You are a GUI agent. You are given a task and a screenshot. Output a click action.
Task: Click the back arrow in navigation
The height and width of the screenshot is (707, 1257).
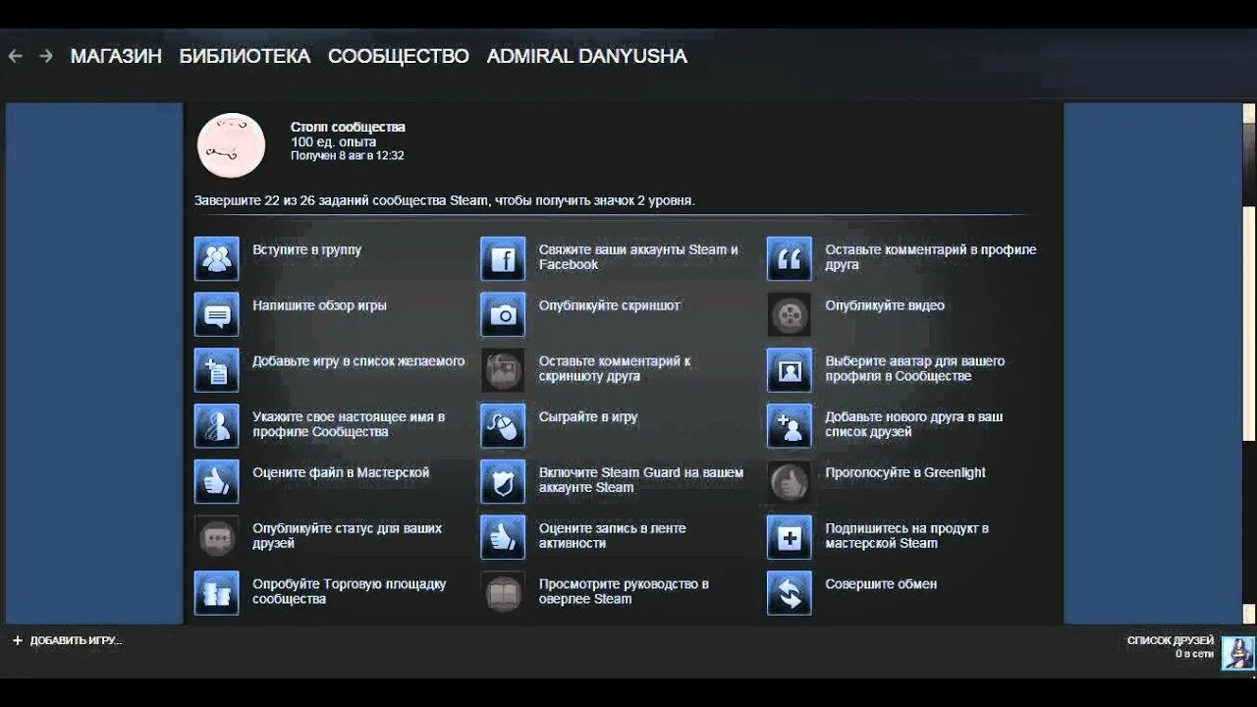click(x=15, y=56)
